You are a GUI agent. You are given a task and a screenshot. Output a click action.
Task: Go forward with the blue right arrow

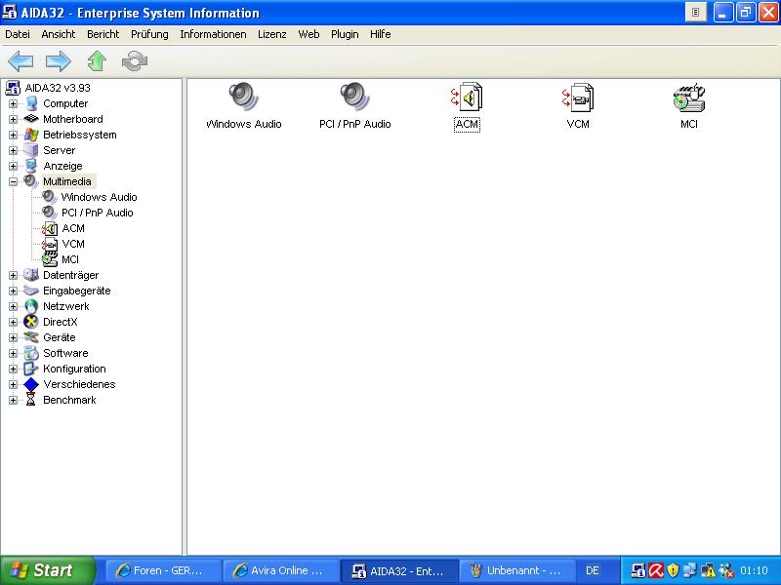[59, 61]
